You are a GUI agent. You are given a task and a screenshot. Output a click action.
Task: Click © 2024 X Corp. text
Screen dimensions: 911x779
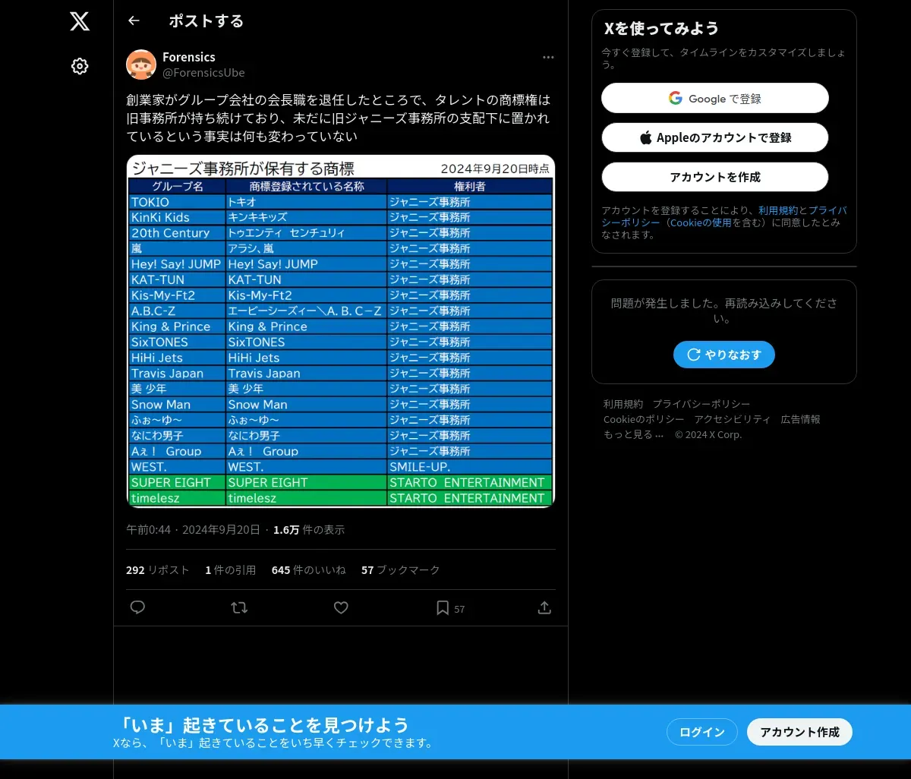point(708,435)
